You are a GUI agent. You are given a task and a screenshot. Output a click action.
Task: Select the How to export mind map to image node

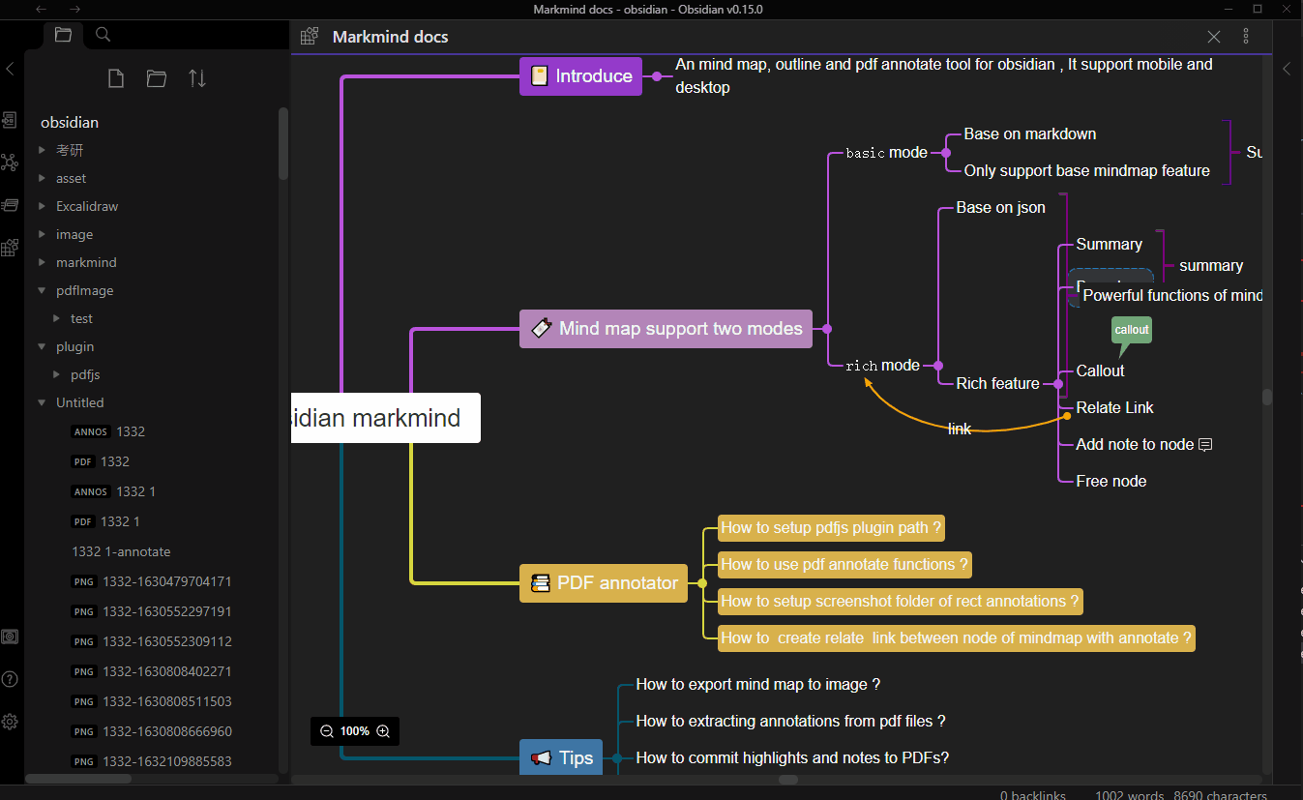[x=758, y=685]
